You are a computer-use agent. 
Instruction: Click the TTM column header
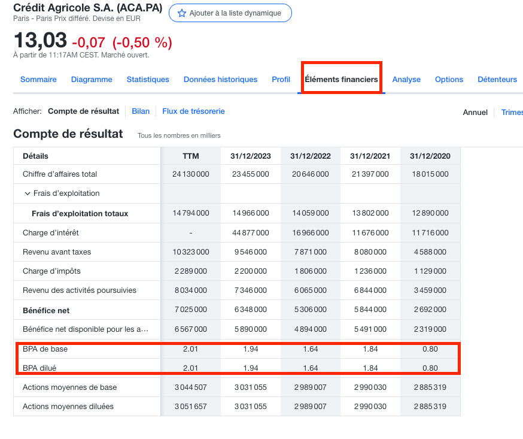click(x=191, y=156)
